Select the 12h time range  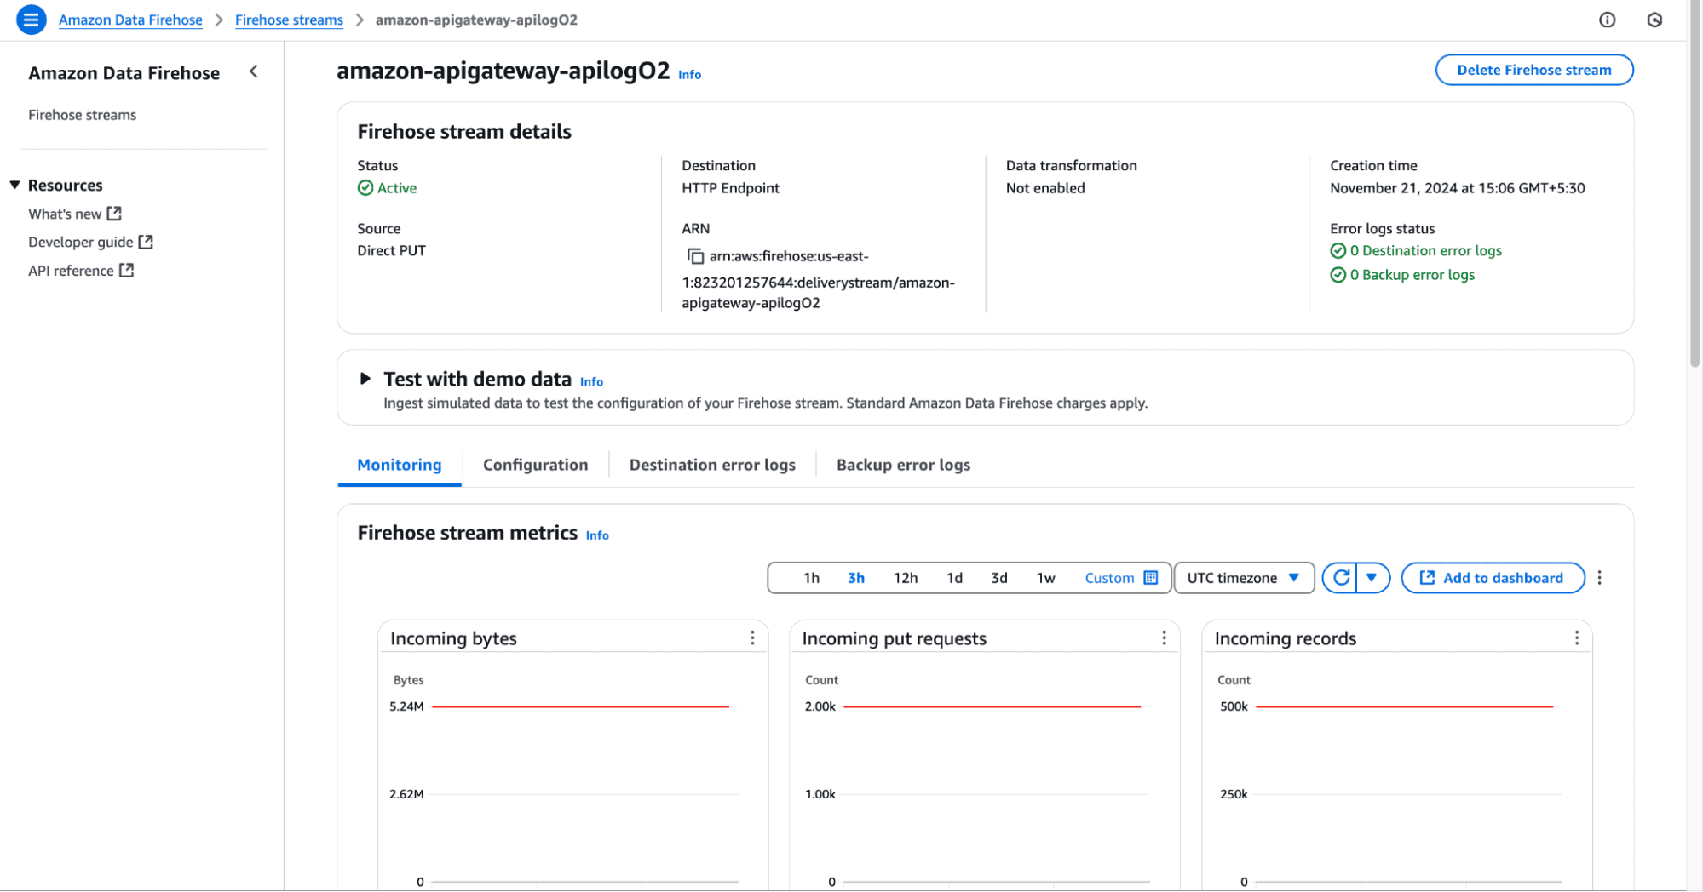[x=905, y=578]
